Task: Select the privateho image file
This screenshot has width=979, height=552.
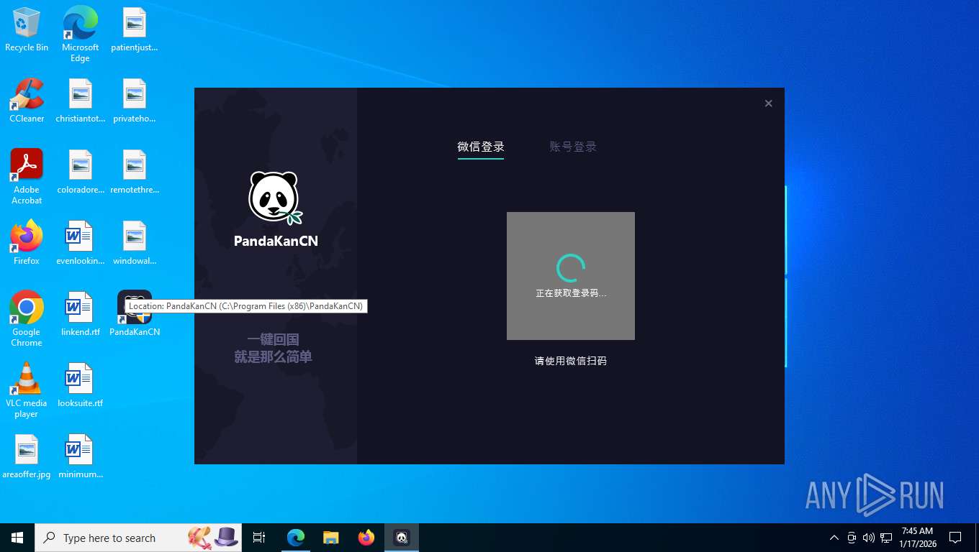Action: pos(135,101)
